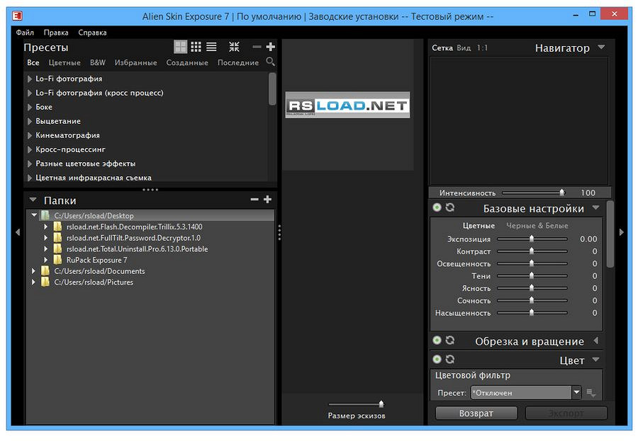
Task: Open the Файл menu
Action: [x=25, y=33]
